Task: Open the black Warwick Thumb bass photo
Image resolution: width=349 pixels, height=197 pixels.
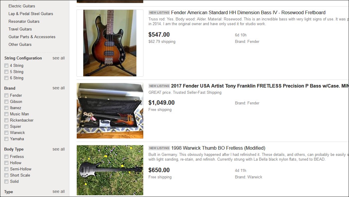Action: (x=110, y=170)
